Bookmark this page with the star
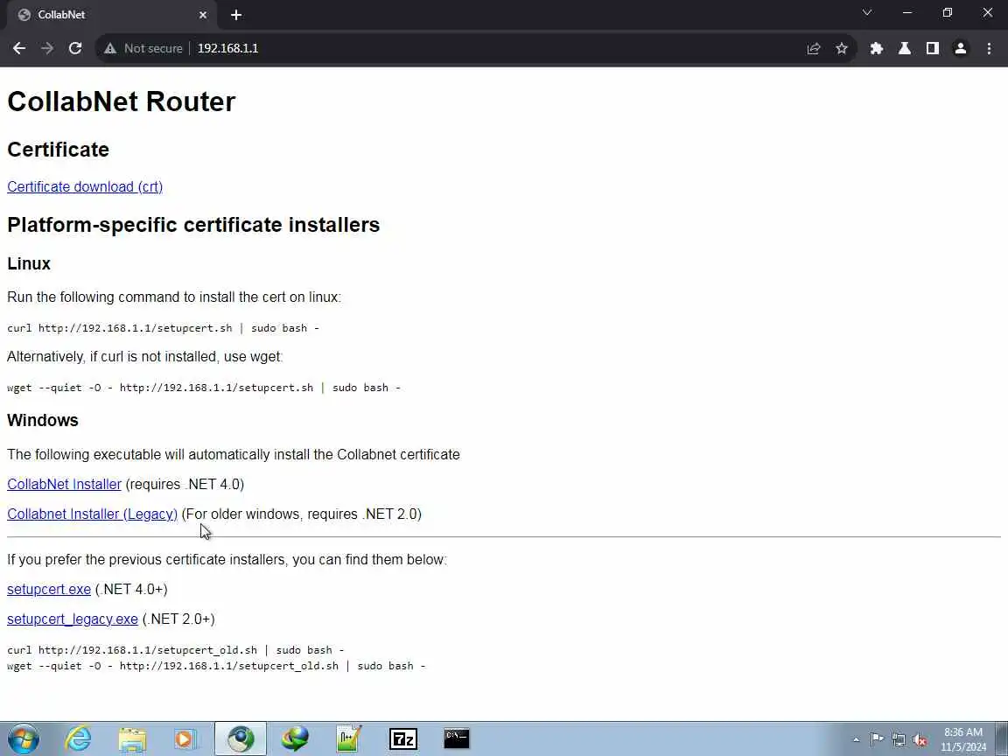 coord(842,48)
